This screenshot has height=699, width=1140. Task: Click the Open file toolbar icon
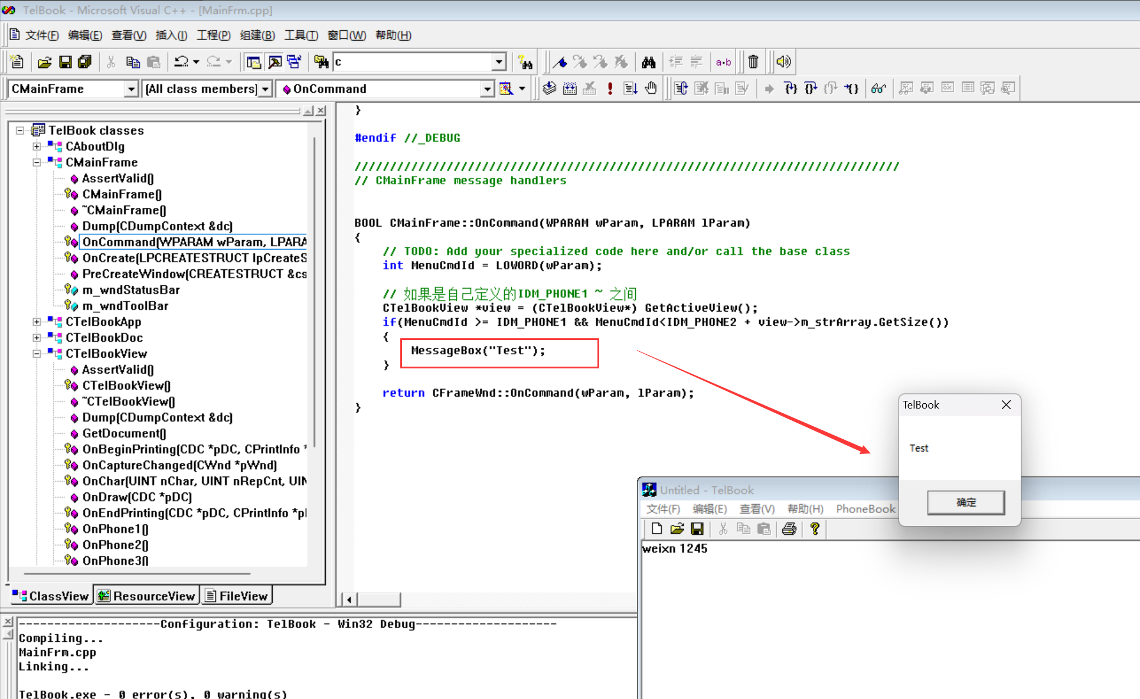coord(45,61)
